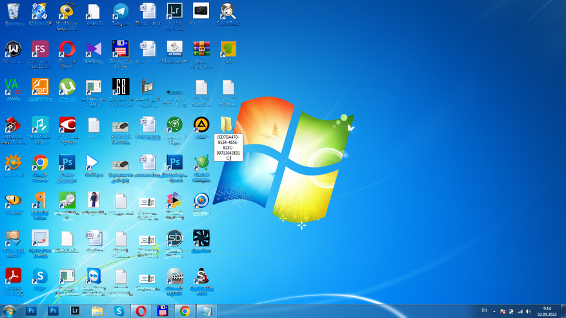Open the EN language selector in taskbar
566x318 pixels.
click(485, 311)
